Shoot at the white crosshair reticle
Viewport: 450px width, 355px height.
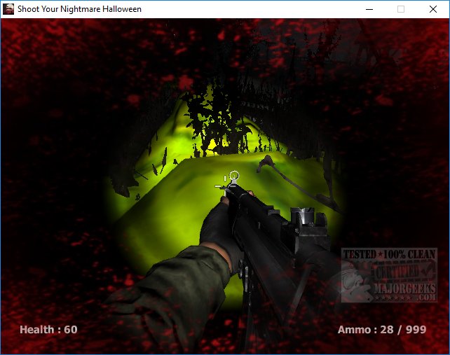225,186
